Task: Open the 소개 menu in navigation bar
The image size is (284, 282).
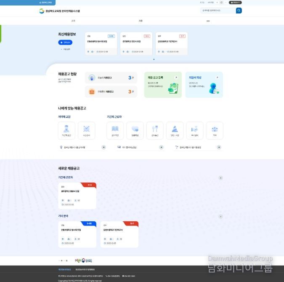Action: coord(73,20)
